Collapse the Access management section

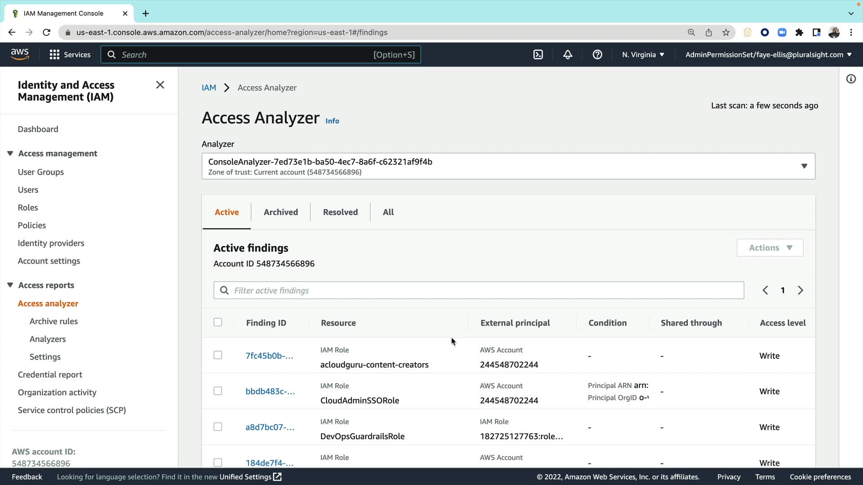pos(10,154)
